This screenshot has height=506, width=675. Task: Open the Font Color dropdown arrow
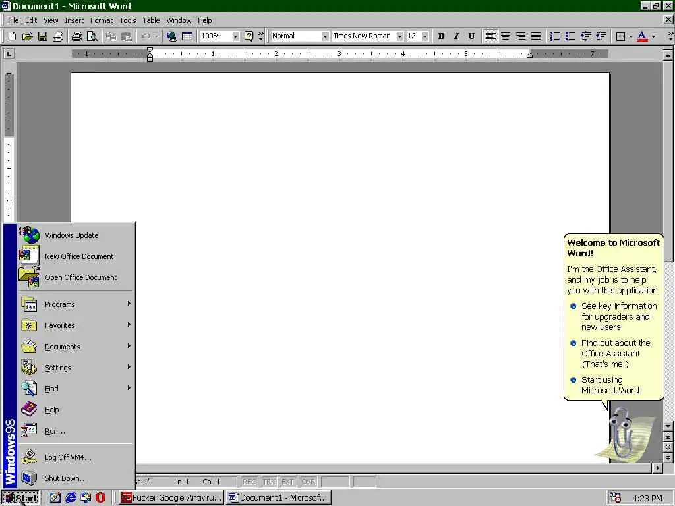coord(653,36)
